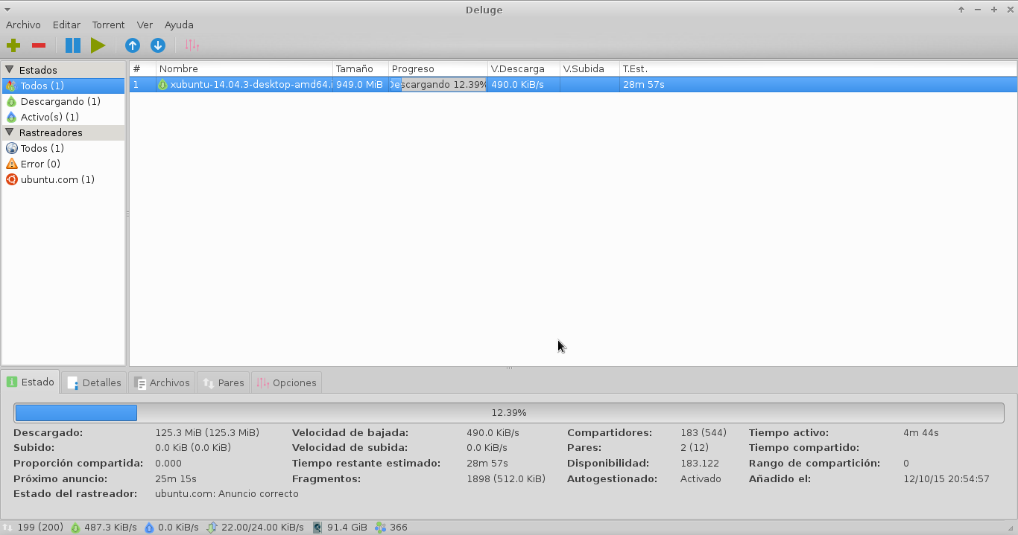Click 0.0 KiB/s upload rate in status bar
1018x535 pixels.
coord(178,527)
